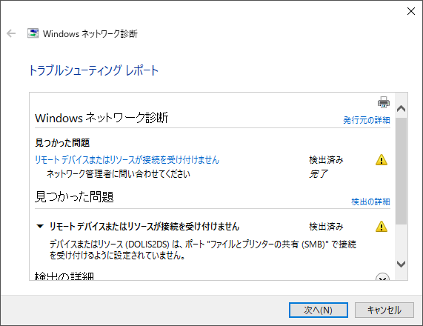Close the troubleshooting dialog window

(x=411, y=11)
